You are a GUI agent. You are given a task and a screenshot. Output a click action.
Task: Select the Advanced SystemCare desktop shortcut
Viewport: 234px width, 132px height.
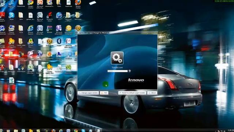coord(3,30)
